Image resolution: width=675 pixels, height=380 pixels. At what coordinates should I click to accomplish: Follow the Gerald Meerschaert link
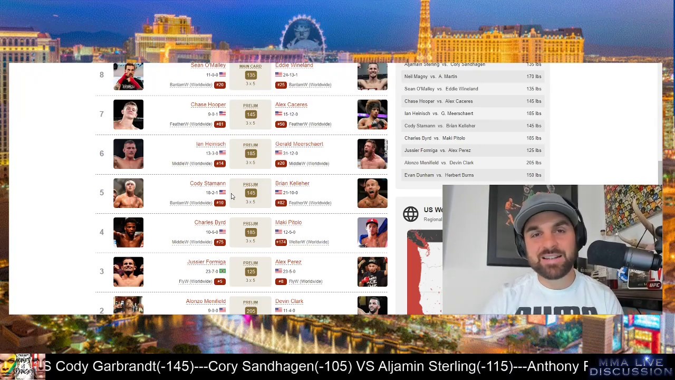click(299, 144)
